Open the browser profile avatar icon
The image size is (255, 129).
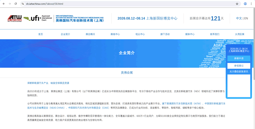coord(245,3)
